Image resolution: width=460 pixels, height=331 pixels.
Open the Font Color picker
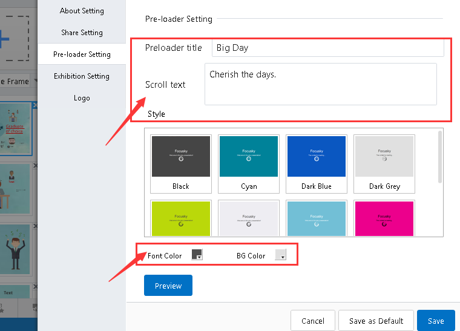point(197,255)
